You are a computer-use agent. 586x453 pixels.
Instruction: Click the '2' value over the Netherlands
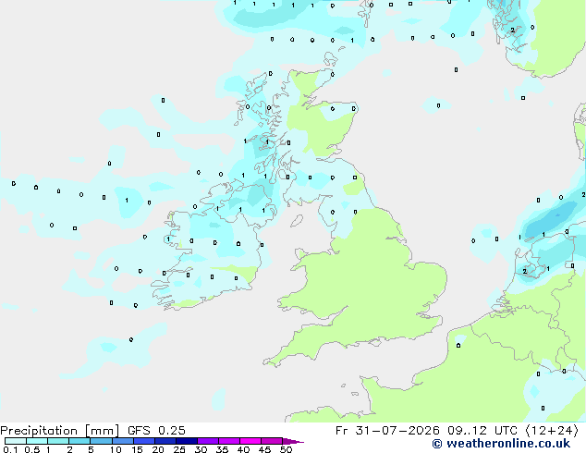click(525, 272)
